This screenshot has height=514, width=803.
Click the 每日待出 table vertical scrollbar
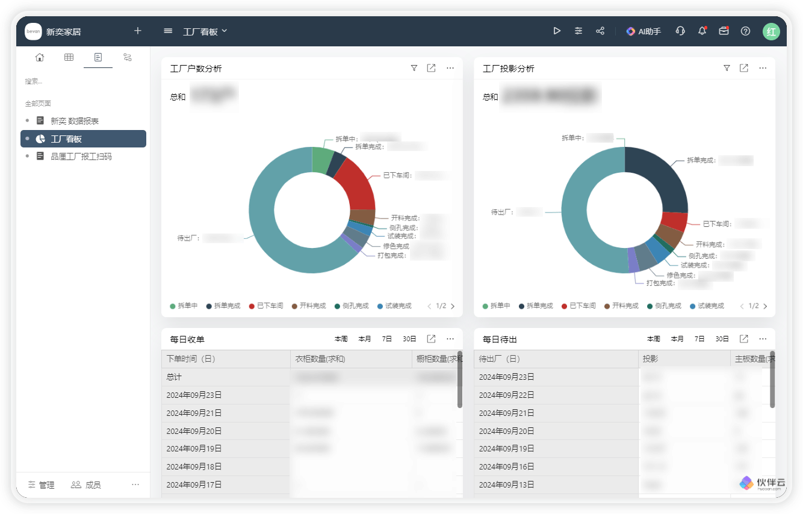pyautogui.click(x=772, y=379)
